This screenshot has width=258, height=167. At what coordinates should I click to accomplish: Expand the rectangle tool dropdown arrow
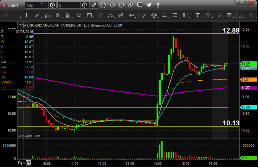coord(94,17)
